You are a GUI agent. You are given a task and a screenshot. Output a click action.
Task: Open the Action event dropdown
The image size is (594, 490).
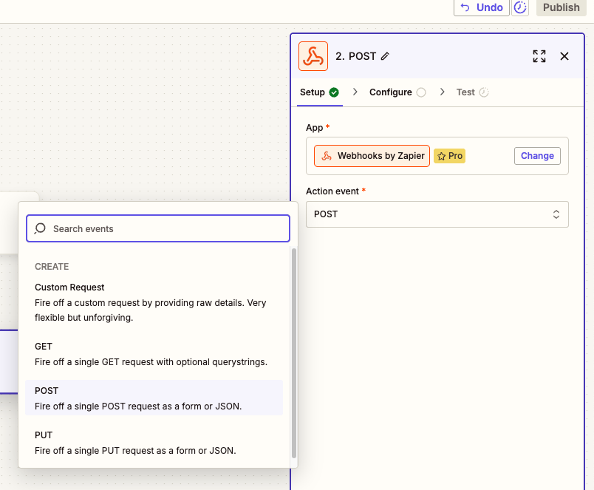coord(437,214)
